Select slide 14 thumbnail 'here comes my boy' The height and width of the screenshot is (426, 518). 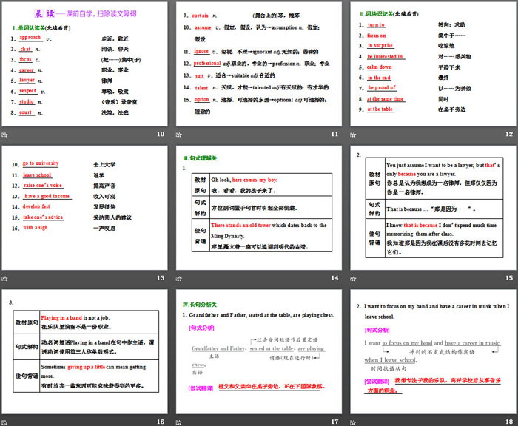(259, 208)
